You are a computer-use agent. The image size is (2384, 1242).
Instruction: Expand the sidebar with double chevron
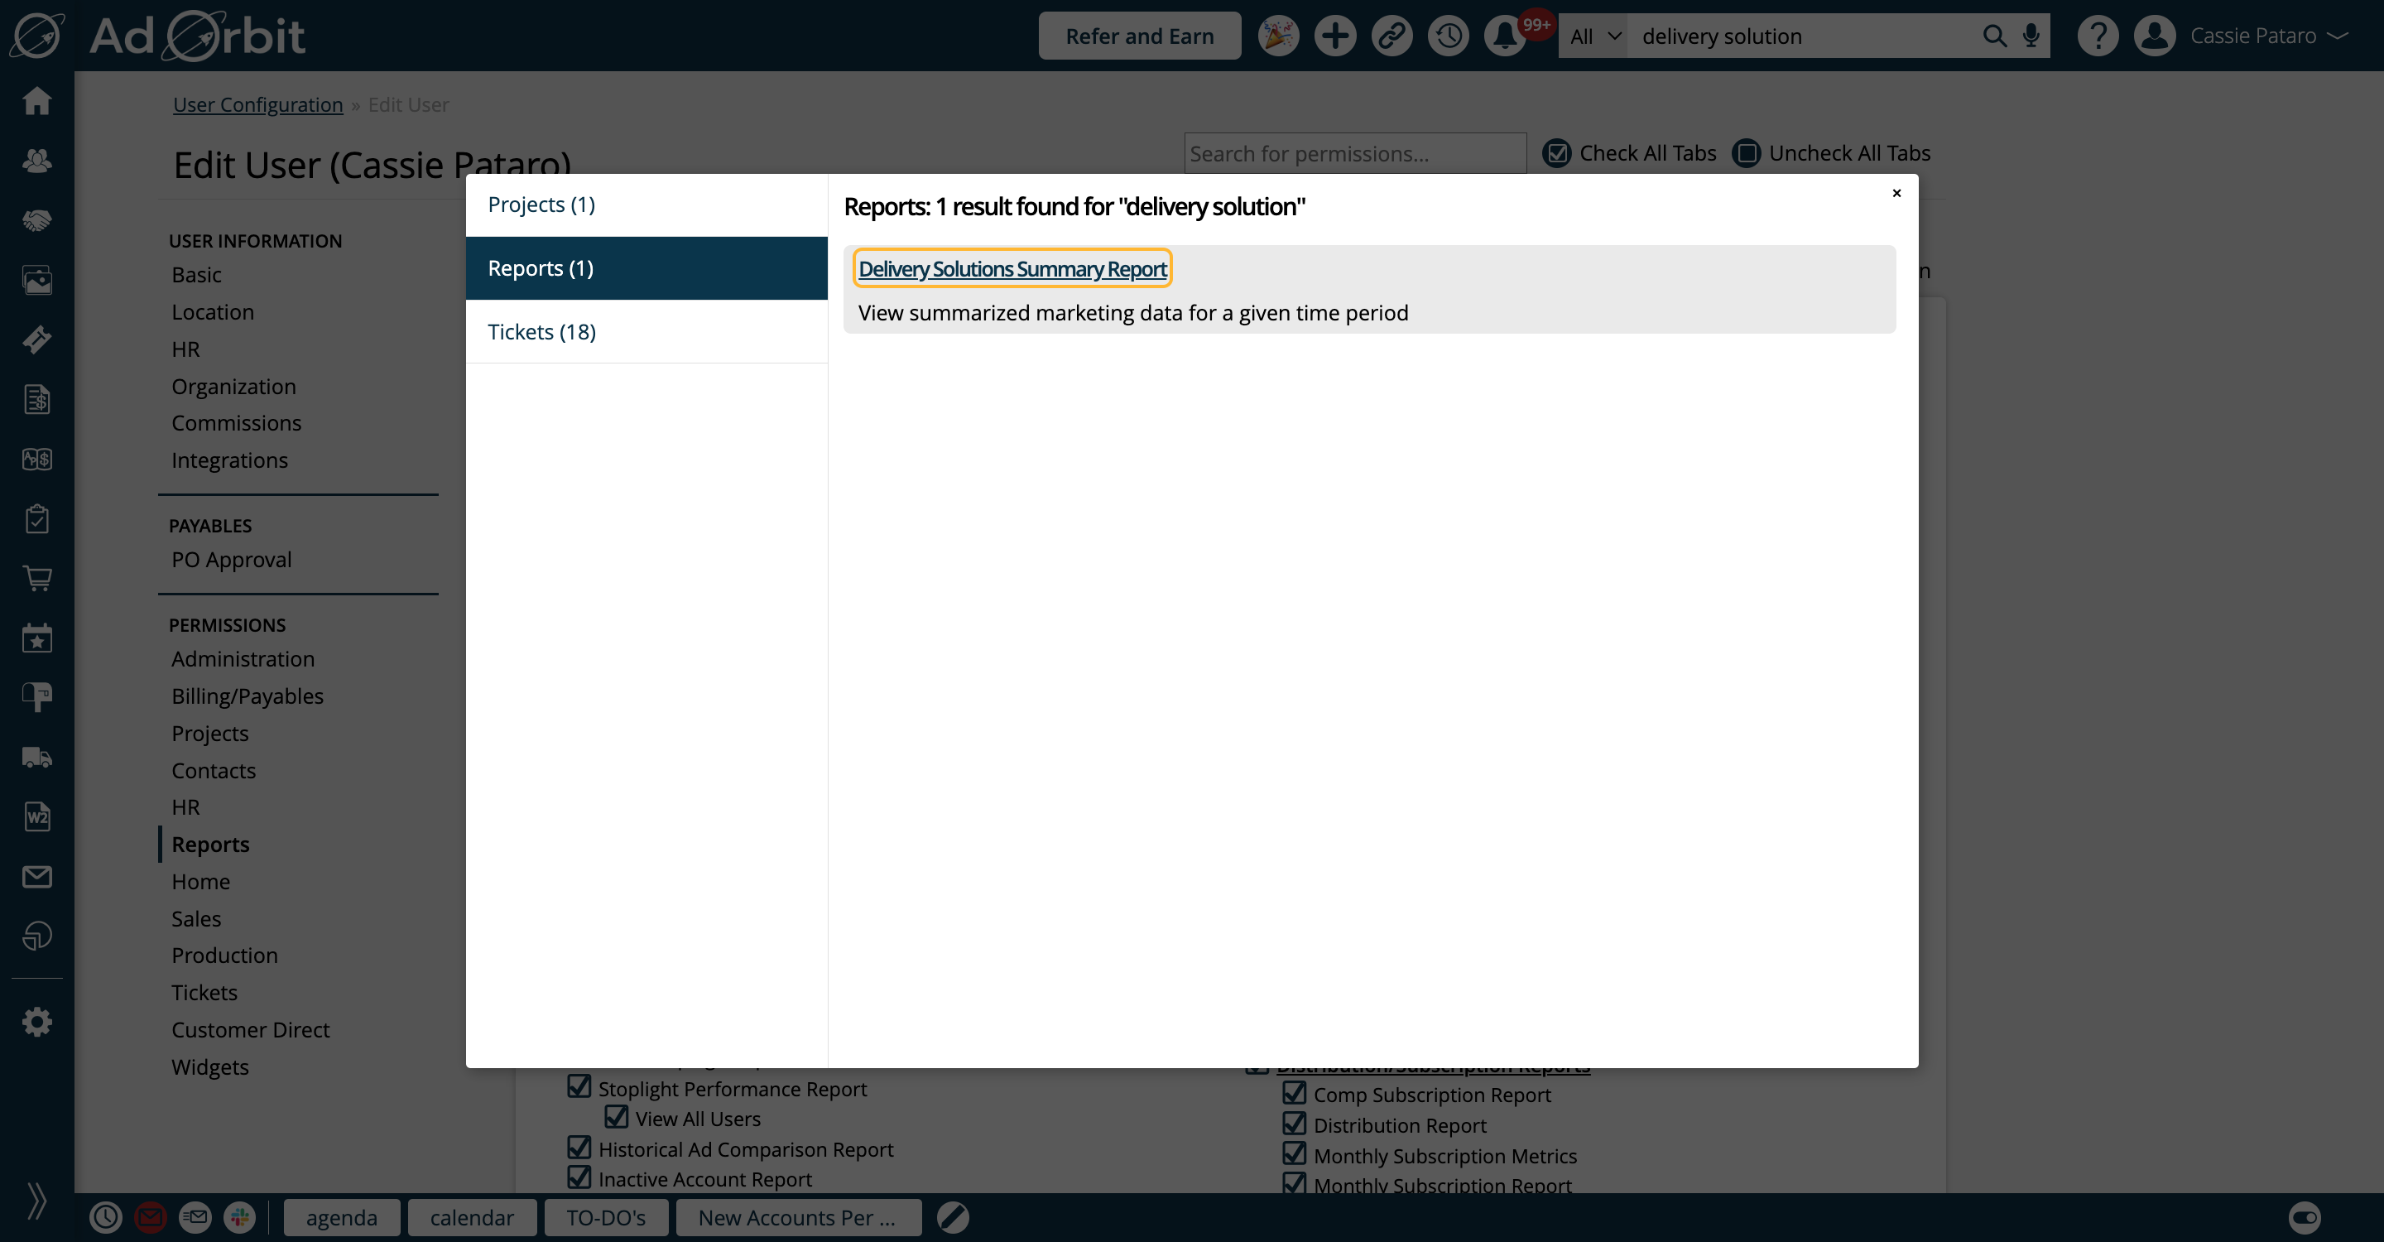[x=36, y=1201]
